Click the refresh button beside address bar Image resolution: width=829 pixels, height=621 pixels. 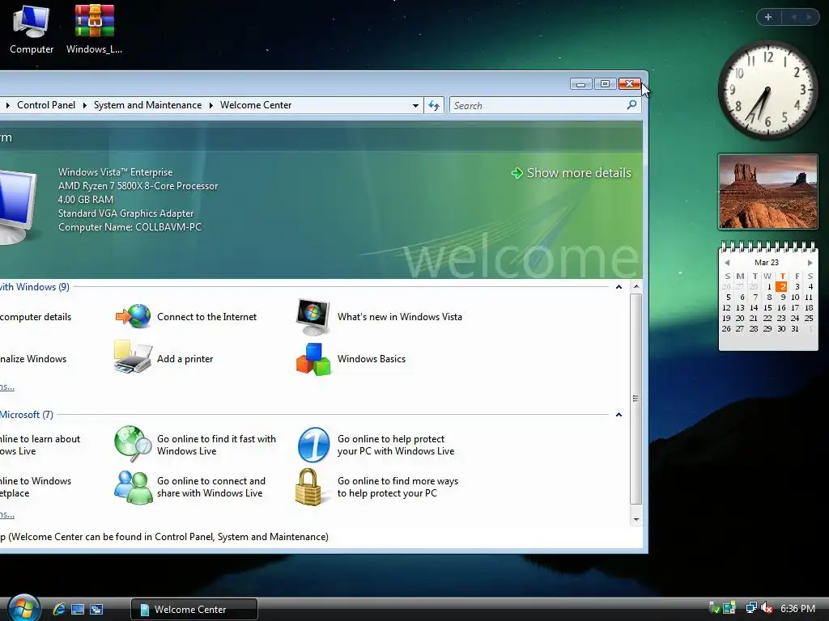click(x=434, y=106)
